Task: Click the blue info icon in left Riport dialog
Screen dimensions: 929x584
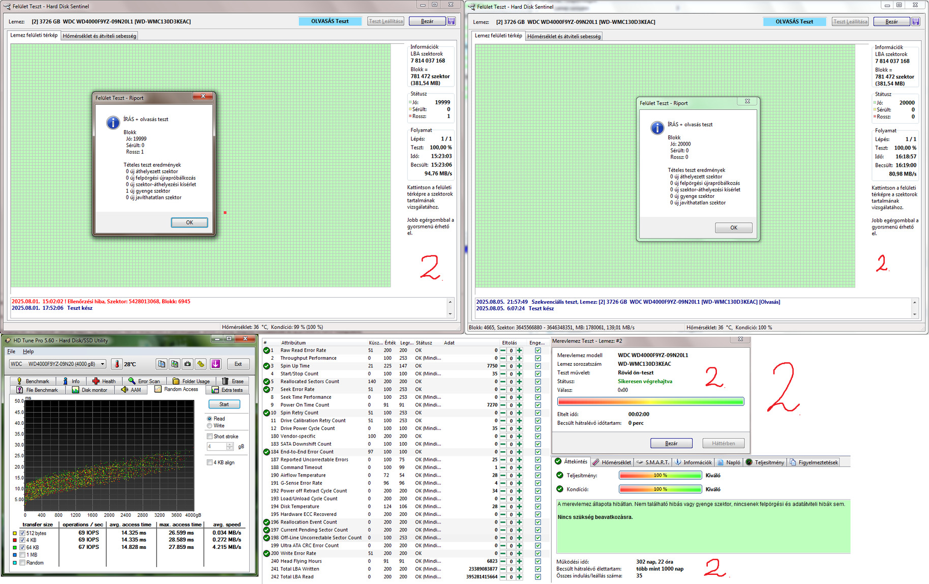Action: 113,123
